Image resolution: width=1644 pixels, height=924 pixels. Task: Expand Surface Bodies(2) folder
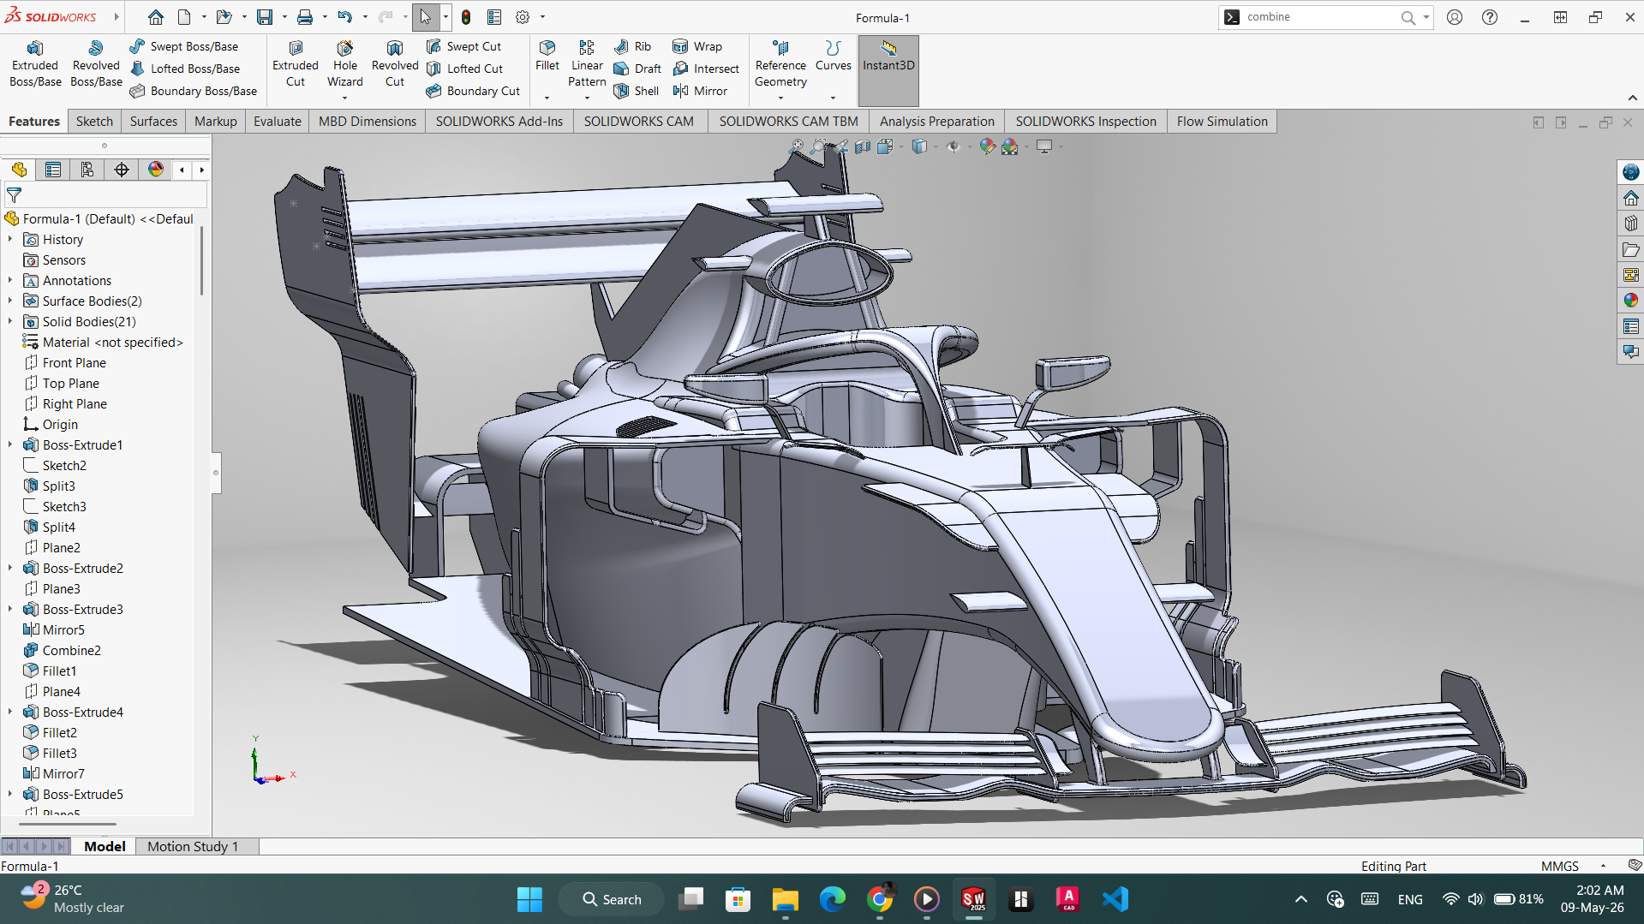pyautogui.click(x=10, y=301)
